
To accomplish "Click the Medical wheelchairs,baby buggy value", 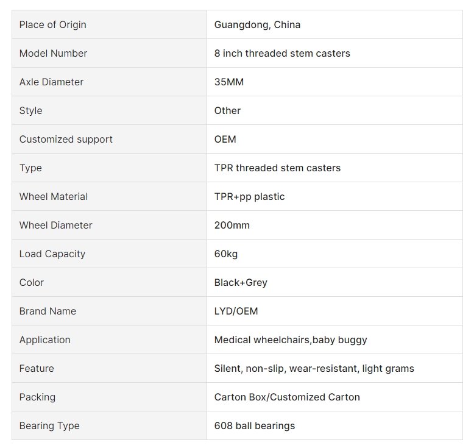I will point(291,340).
